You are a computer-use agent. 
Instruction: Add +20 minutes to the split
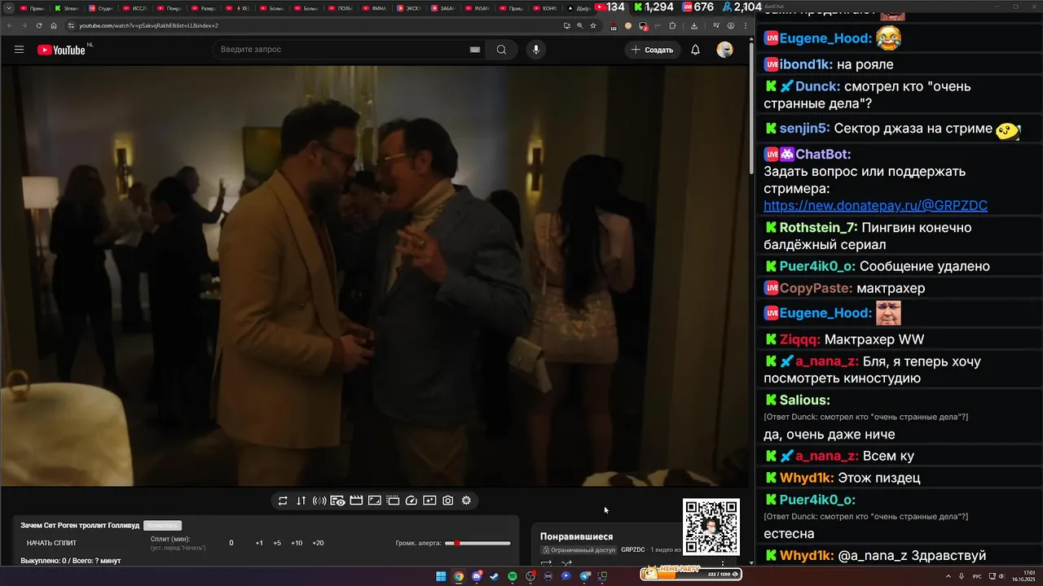[x=318, y=543]
